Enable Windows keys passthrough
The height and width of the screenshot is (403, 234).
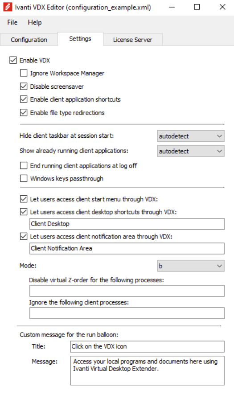[x=24, y=178]
